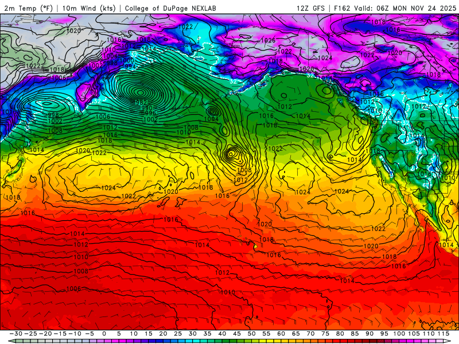Click the 982 low pressure center label
The width and height of the screenshot is (459, 344).
(141, 103)
